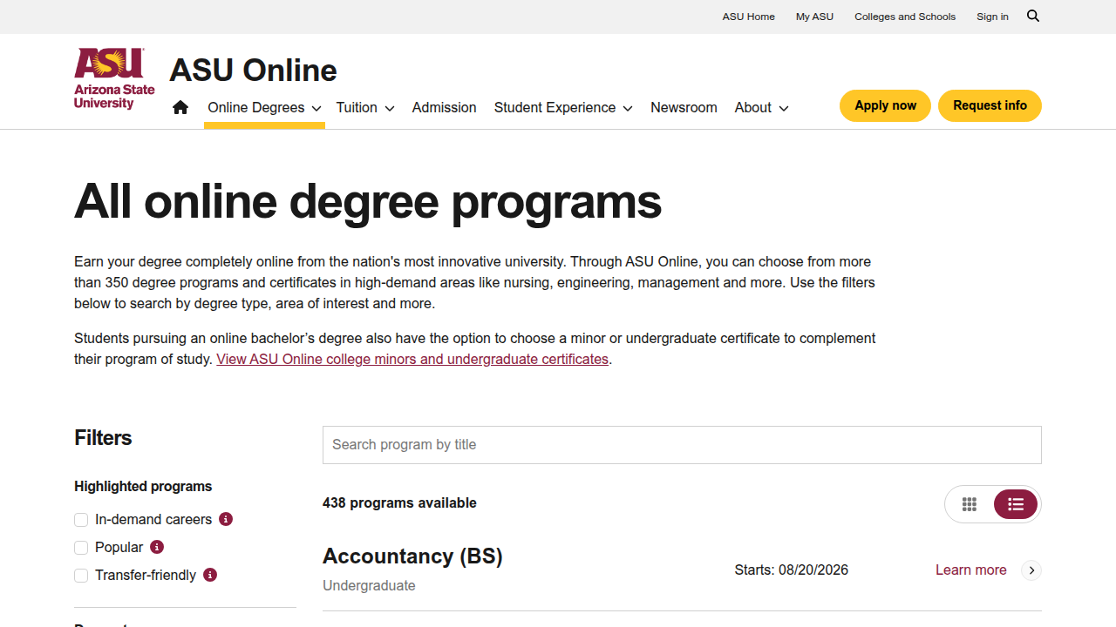Show info about Popular programs
The image size is (1116, 627).
[157, 547]
